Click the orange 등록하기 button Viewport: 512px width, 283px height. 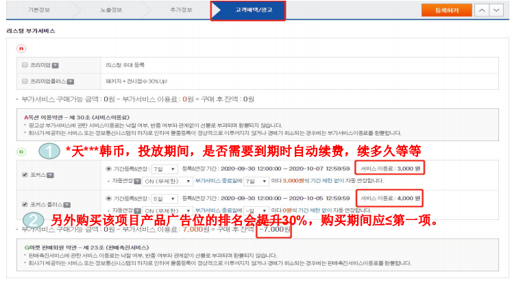[x=447, y=10]
